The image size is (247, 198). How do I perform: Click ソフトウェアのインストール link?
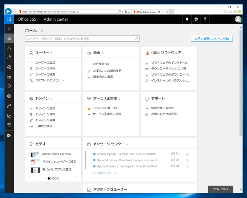click(170, 63)
